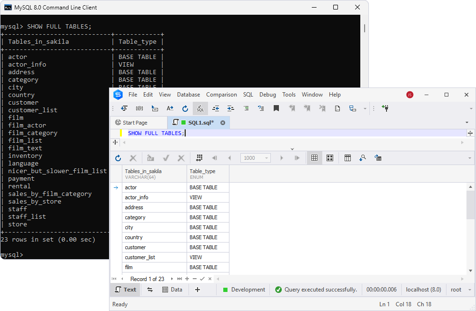Open the 1000 page size combo box

(x=255, y=158)
